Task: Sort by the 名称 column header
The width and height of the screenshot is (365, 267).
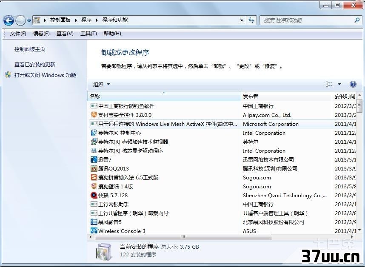Action: [x=164, y=96]
